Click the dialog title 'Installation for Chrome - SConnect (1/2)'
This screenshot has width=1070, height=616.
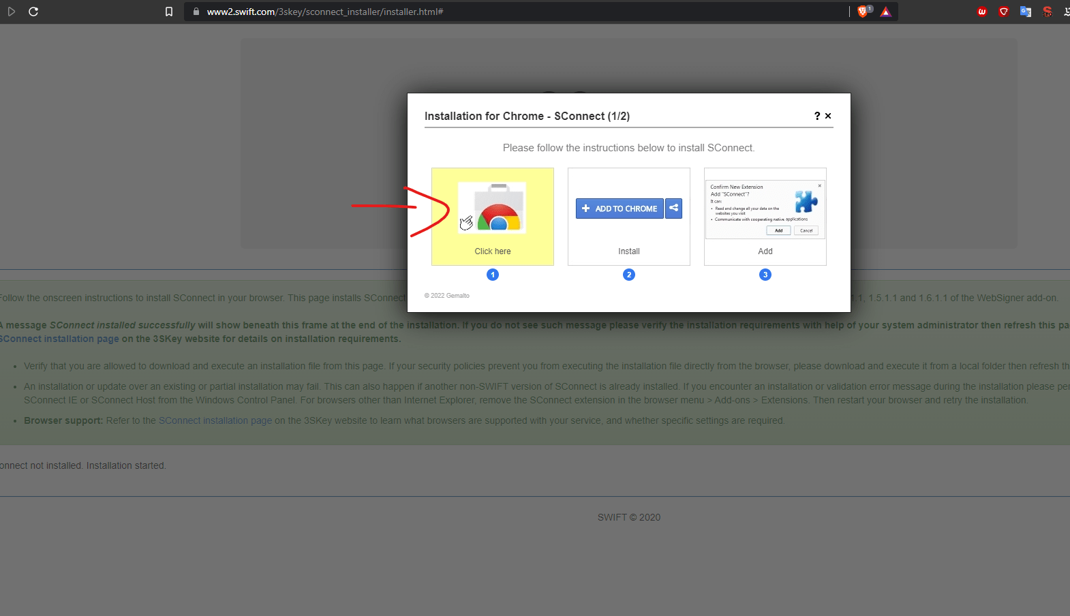pyautogui.click(x=527, y=117)
